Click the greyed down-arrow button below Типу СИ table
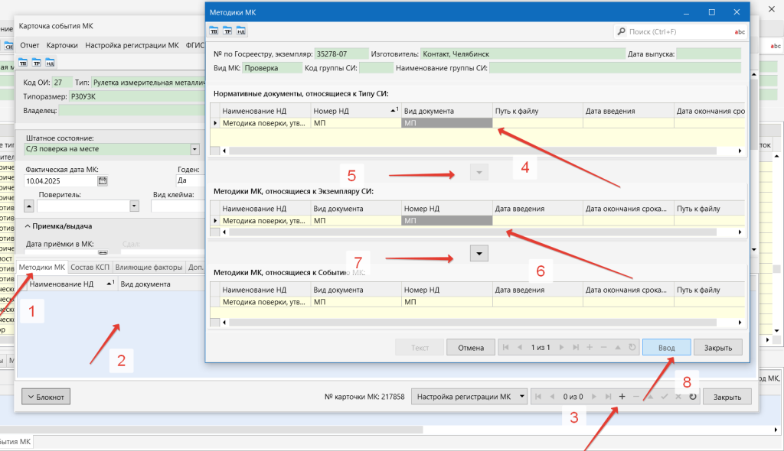Viewport: 784px width, 451px height. click(x=479, y=172)
